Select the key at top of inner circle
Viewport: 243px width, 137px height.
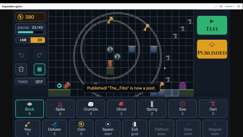pyautogui.click(x=110, y=20)
